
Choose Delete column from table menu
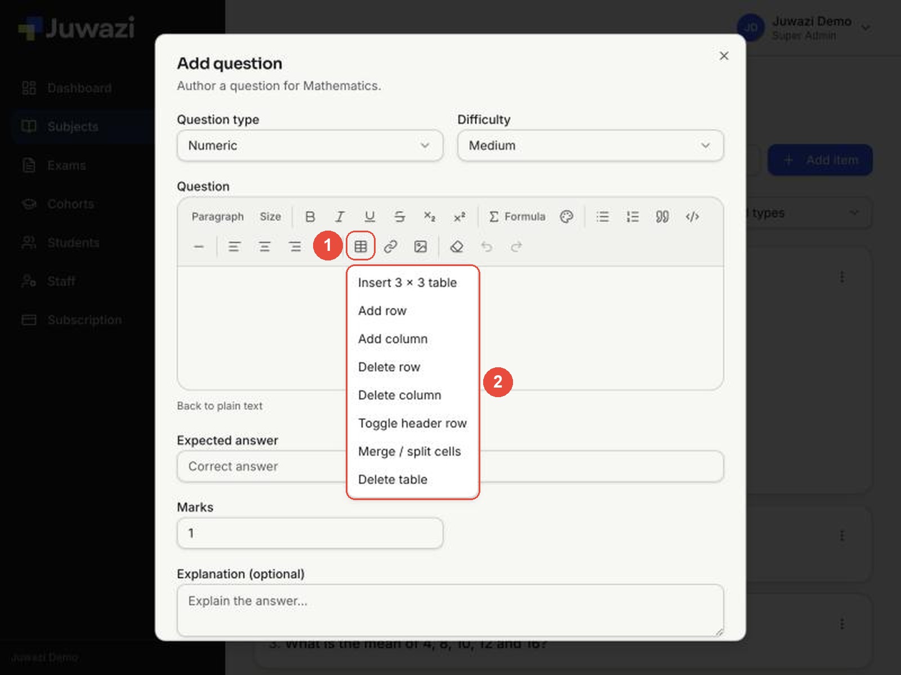(412, 395)
